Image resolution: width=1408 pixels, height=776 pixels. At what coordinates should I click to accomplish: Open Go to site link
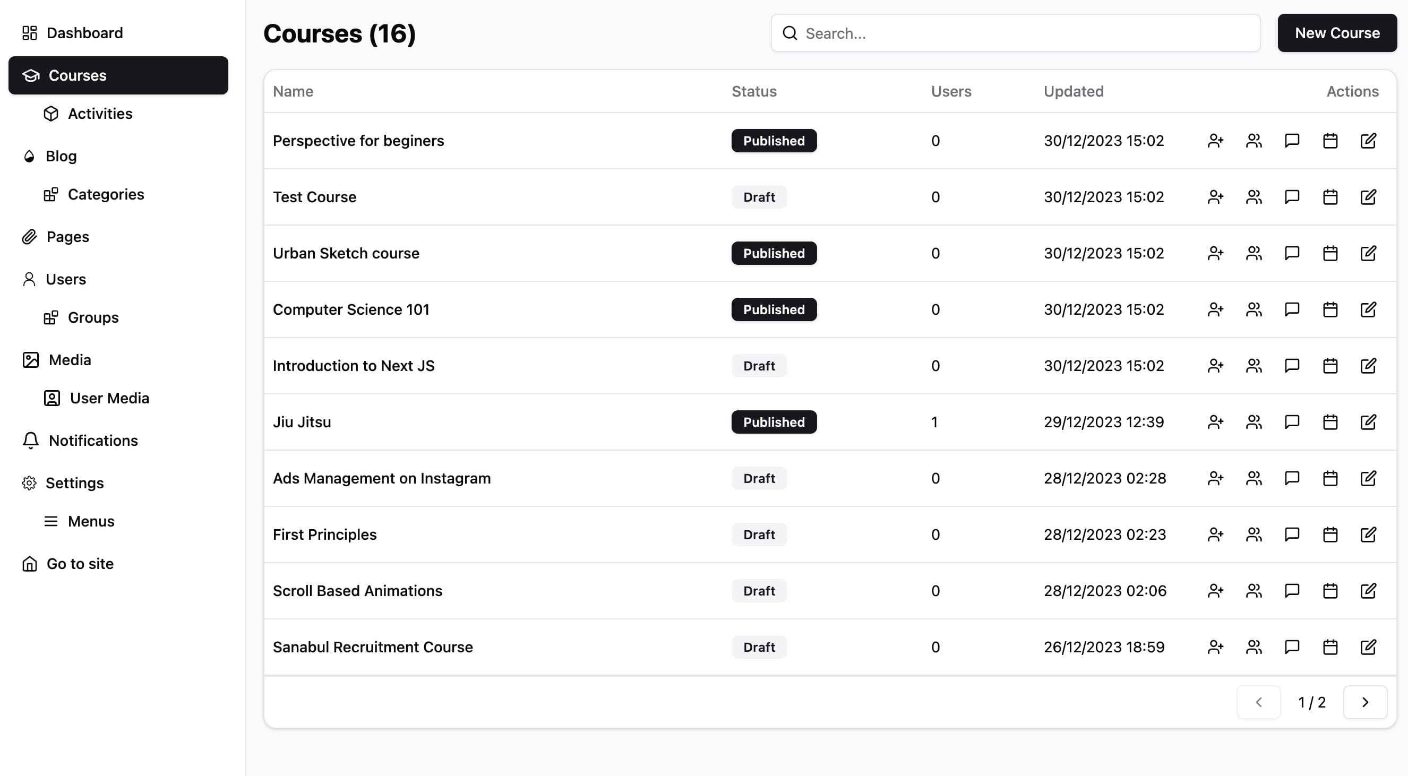tap(80, 563)
